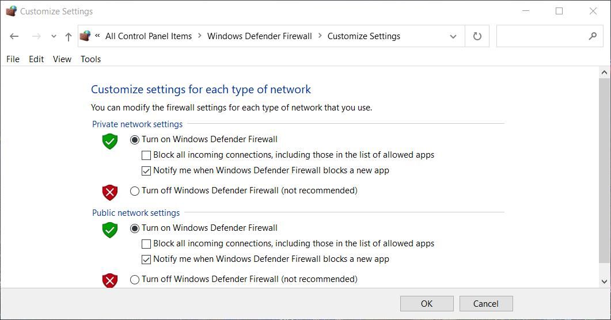The image size is (611, 320).
Task: Refresh the Customize Settings page
Action: (477, 36)
